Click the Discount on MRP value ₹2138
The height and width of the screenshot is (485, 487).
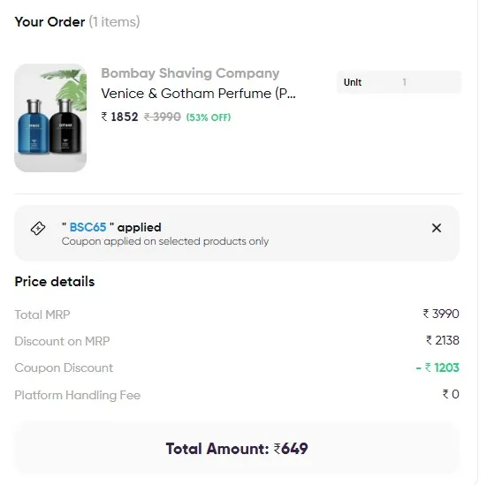[x=442, y=341]
